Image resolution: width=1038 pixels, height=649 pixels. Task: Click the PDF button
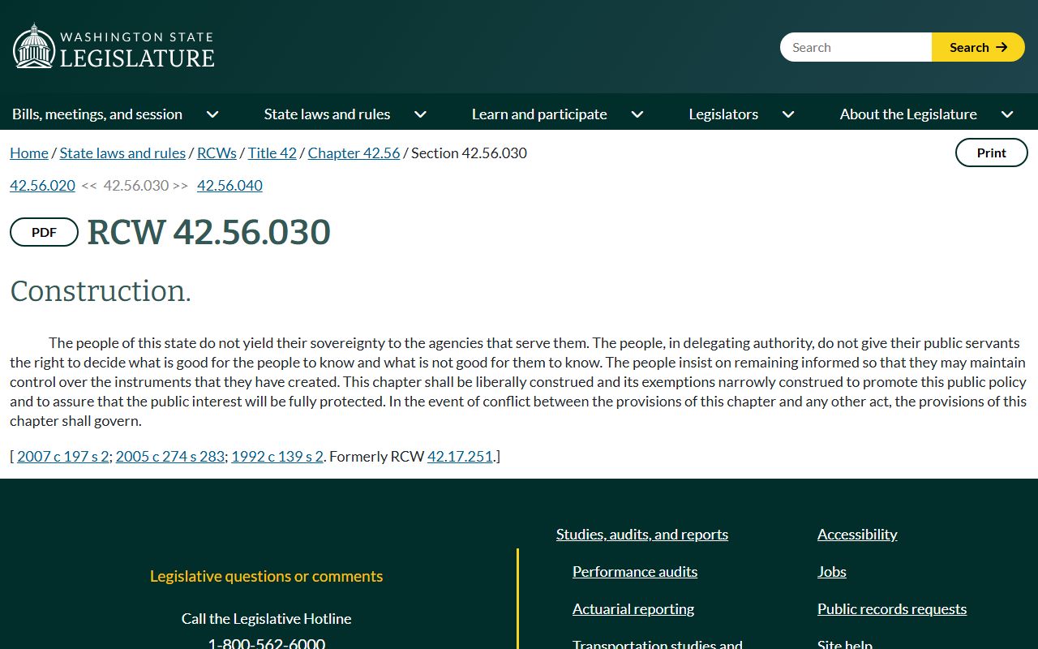[x=44, y=232]
